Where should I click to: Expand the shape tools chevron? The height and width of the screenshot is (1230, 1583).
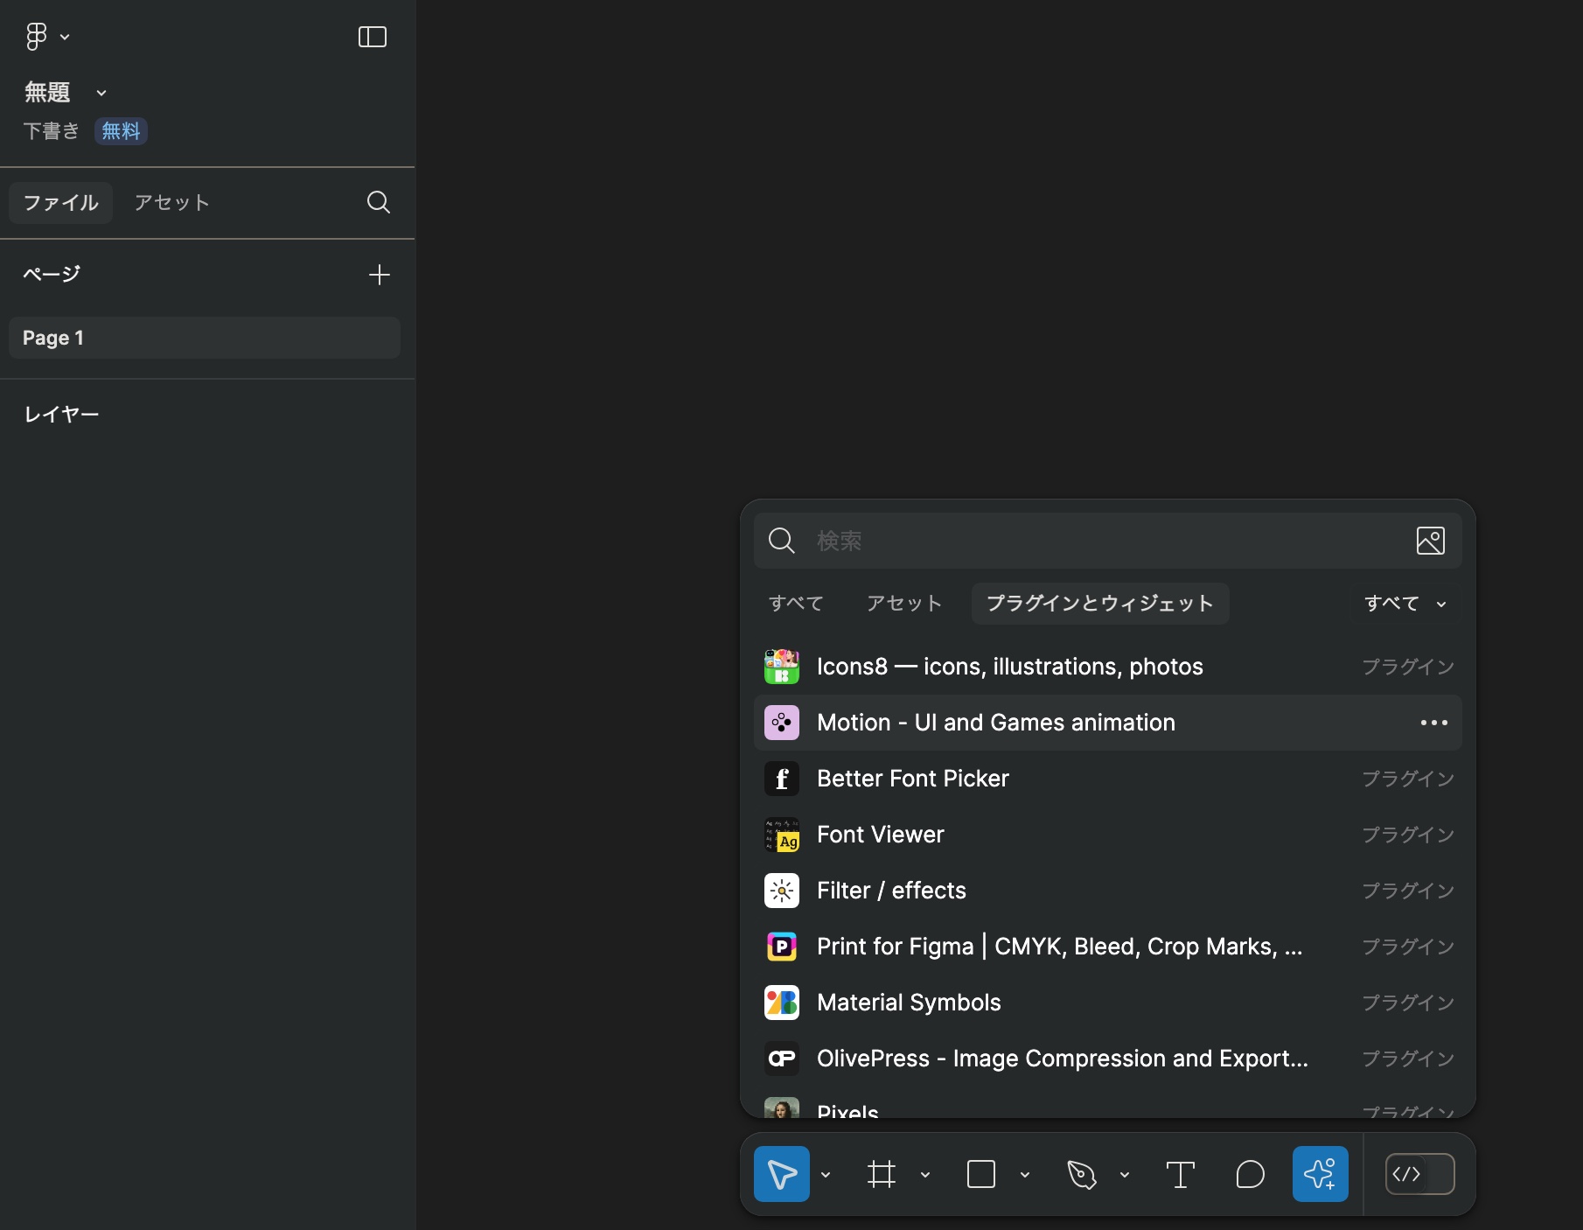tap(1025, 1175)
